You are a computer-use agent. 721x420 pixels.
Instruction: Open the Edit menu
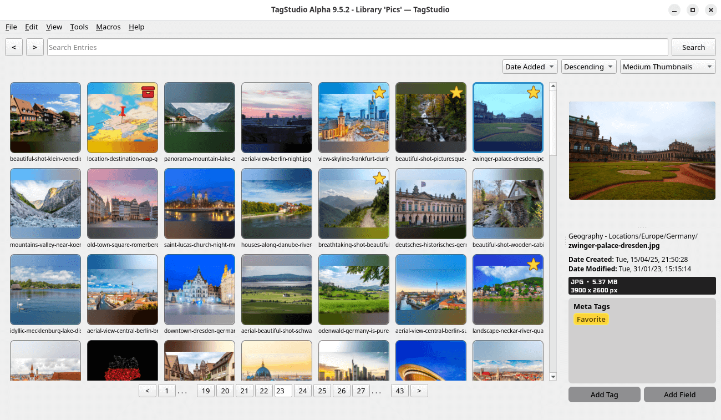(x=31, y=27)
